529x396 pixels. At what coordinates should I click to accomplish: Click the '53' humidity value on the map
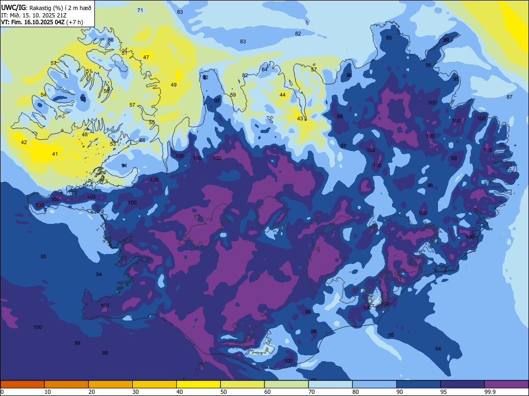click(x=113, y=144)
